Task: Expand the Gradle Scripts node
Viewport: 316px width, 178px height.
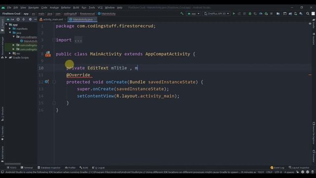Action: click(x=6, y=57)
